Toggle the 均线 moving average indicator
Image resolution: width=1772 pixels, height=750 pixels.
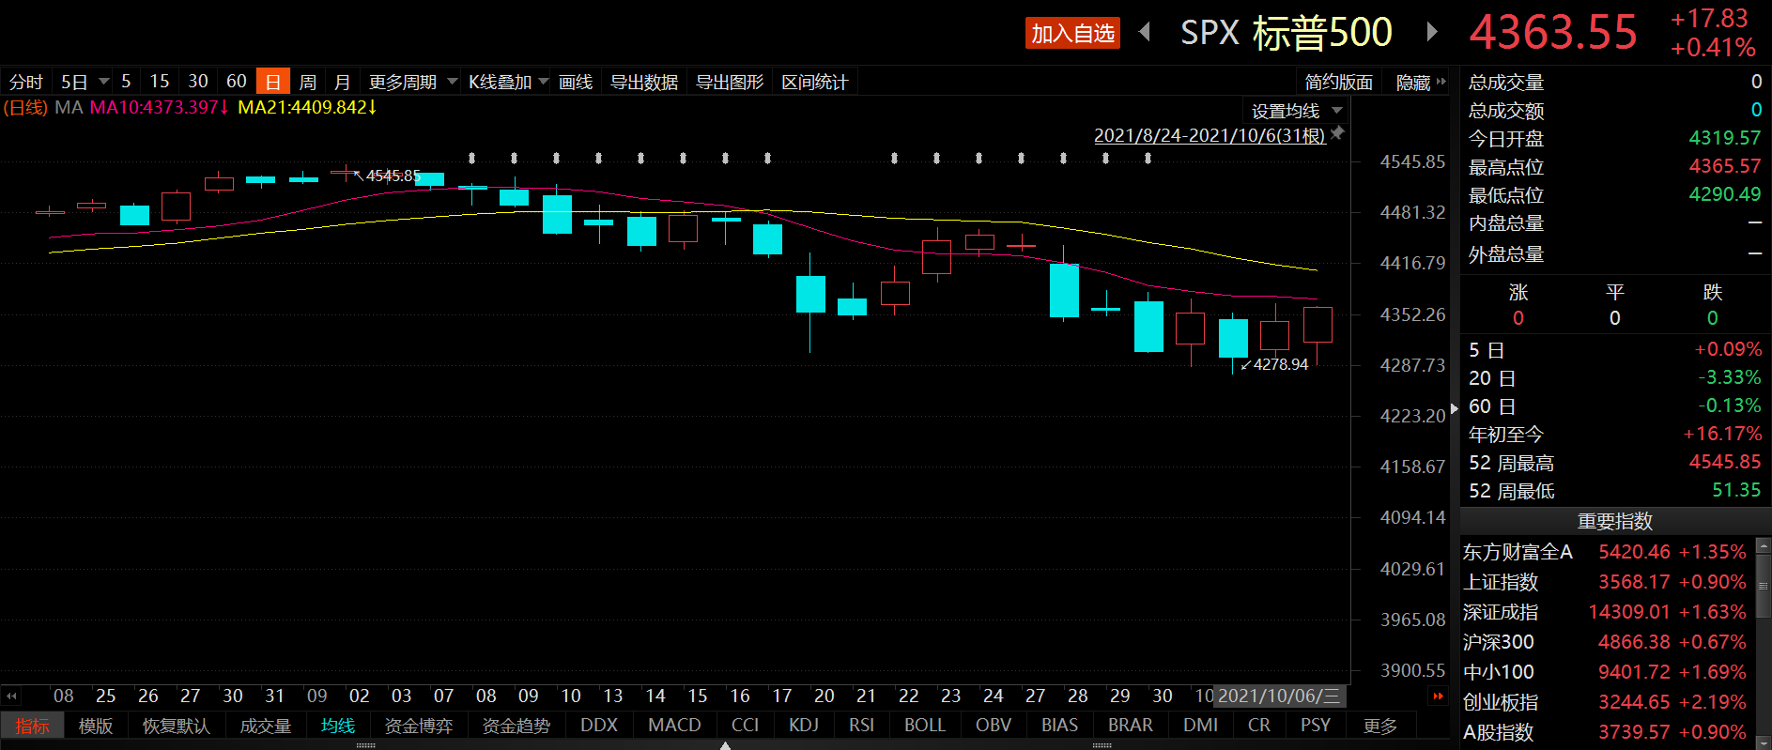tap(338, 726)
